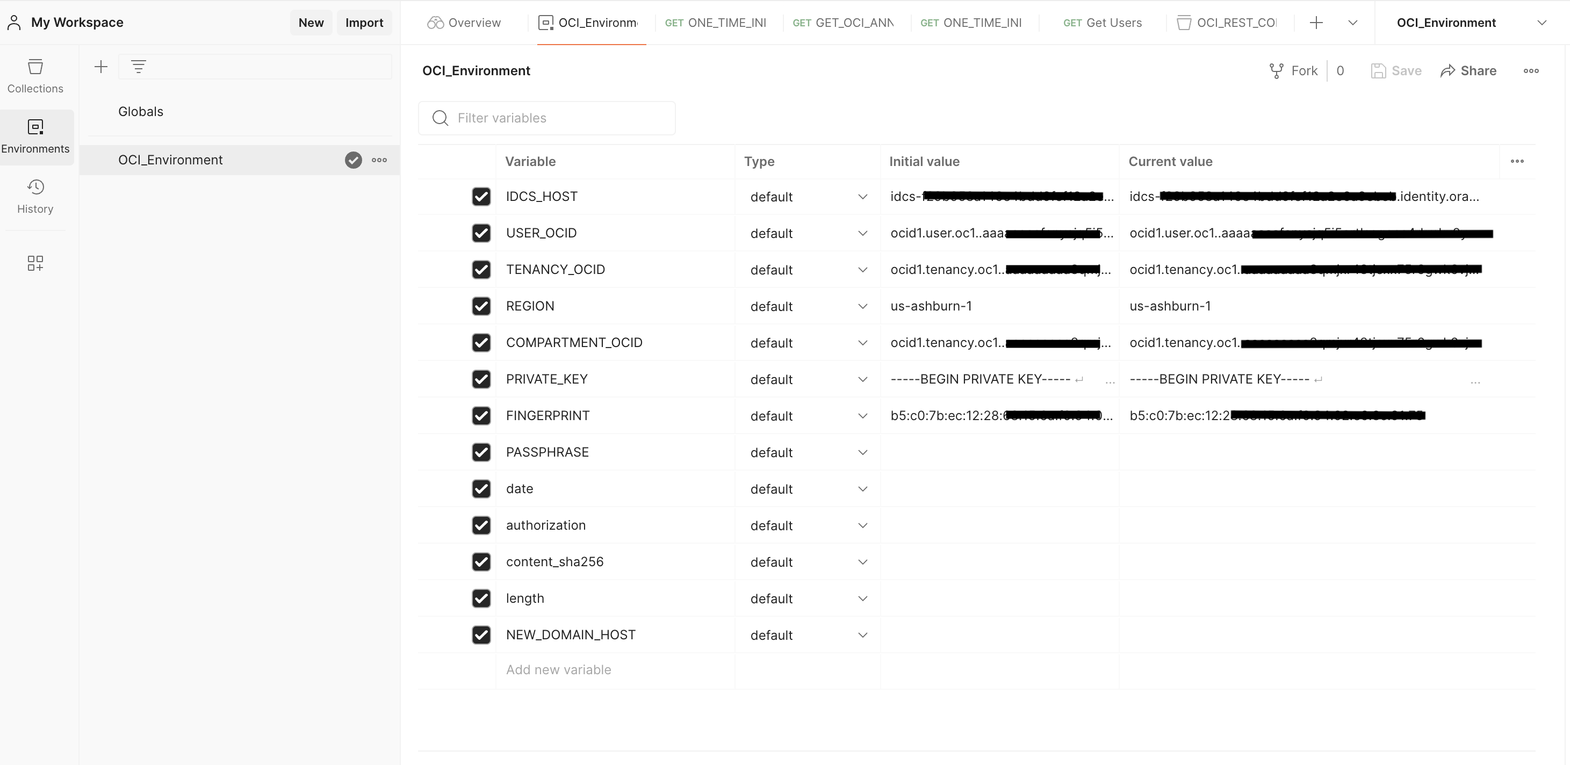Open the Collections sidebar panel
This screenshot has width=1570, height=765.
(35, 76)
